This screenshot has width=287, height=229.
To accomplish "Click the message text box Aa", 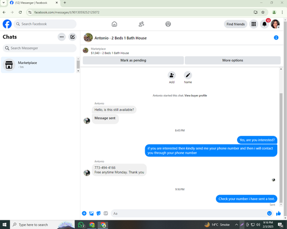I will coord(188,213).
